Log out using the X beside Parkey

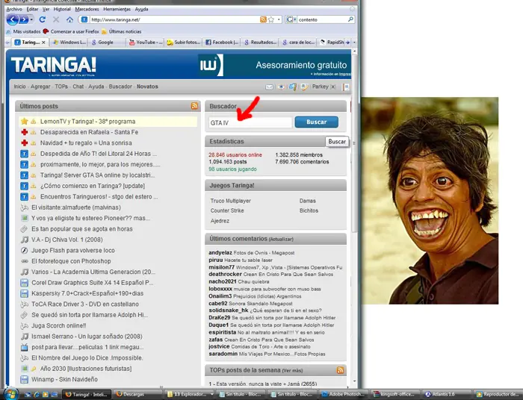pyautogui.click(x=333, y=87)
